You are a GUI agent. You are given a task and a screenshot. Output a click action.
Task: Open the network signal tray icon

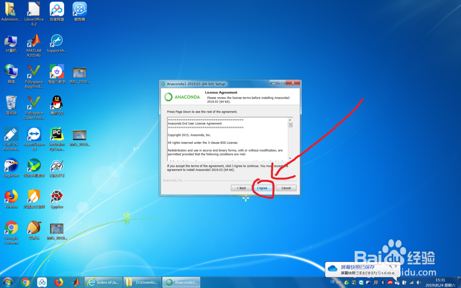[411, 282]
